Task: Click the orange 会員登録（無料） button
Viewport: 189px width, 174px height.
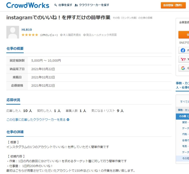Action: [x=173, y=5]
